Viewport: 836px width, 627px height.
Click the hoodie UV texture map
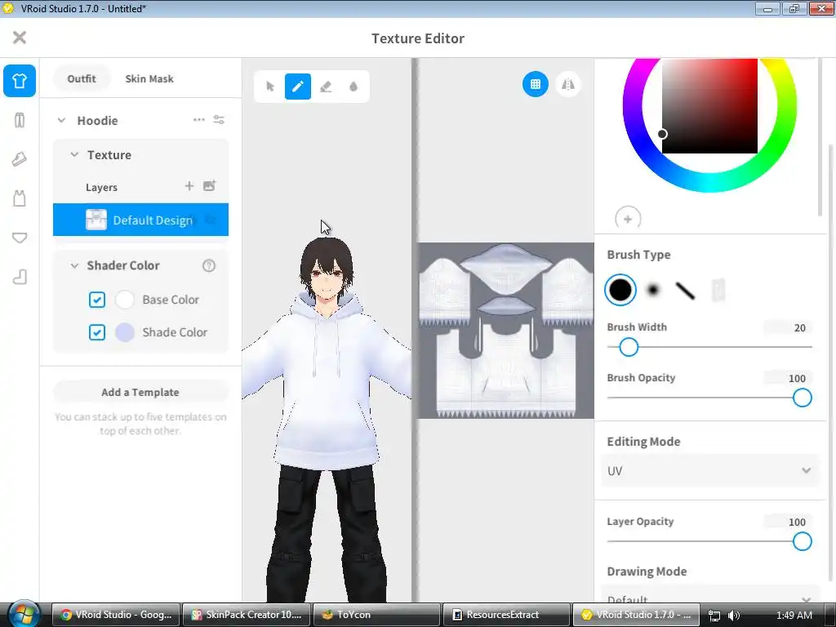tap(505, 331)
